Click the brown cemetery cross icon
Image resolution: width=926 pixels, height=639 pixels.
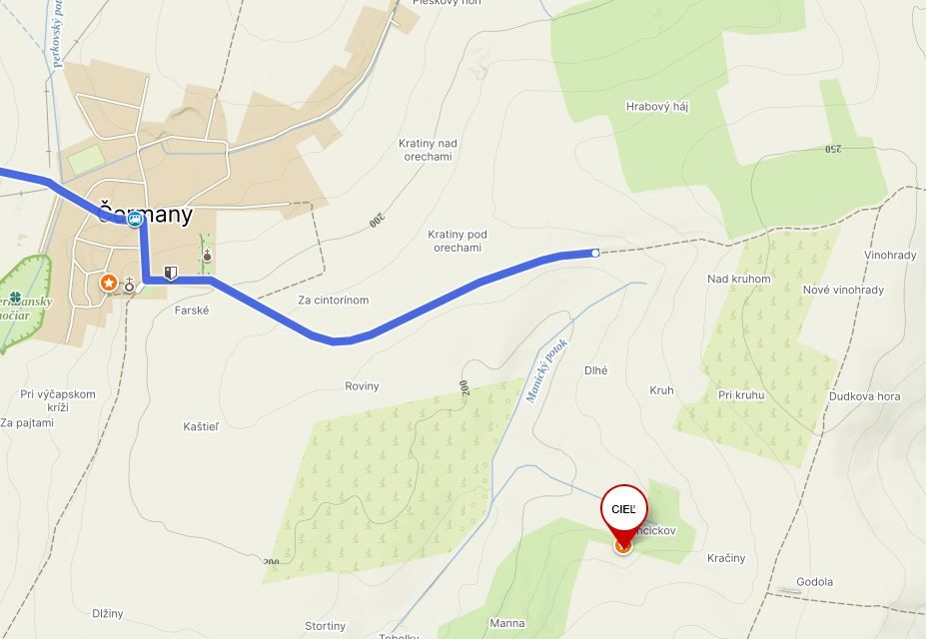(x=208, y=256)
